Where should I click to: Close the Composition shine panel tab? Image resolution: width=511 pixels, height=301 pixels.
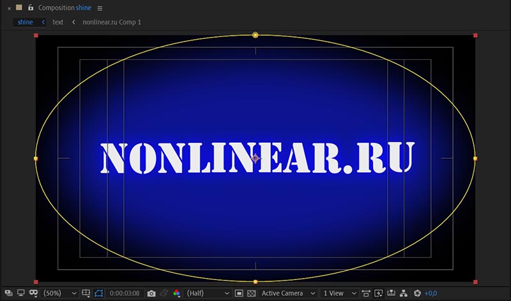(9, 8)
